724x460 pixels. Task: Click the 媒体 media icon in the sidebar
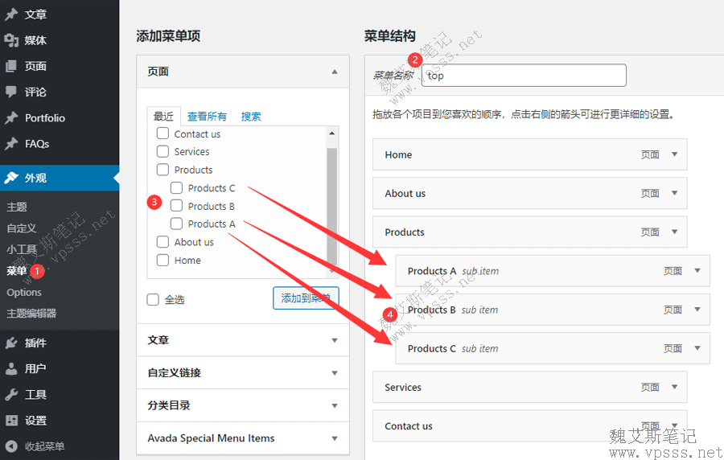coord(11,40)
